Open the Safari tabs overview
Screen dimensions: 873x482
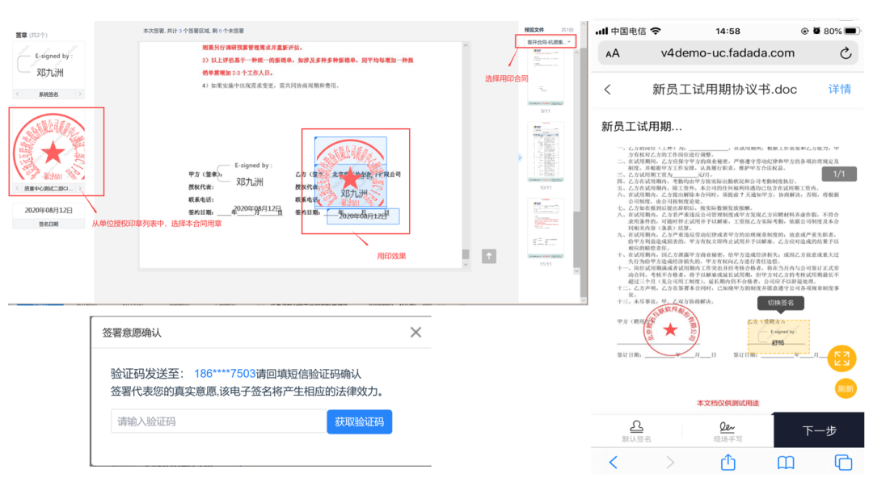pyautogui.click(x=843, y=462)
